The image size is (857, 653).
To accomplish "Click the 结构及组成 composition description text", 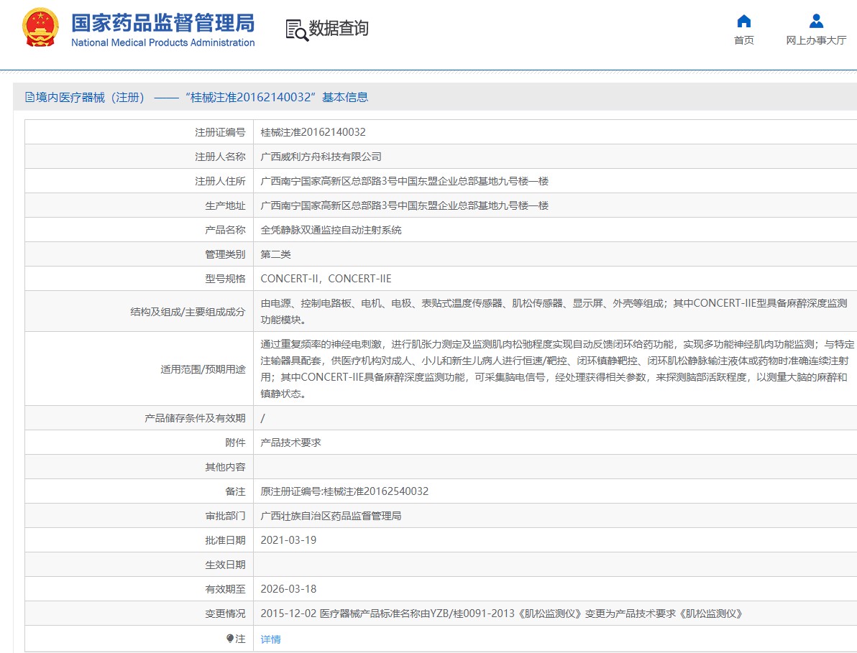I will [554, 311].
